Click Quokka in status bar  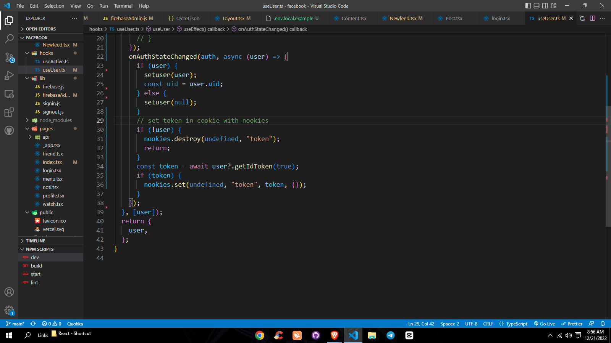tap(75, 324)
